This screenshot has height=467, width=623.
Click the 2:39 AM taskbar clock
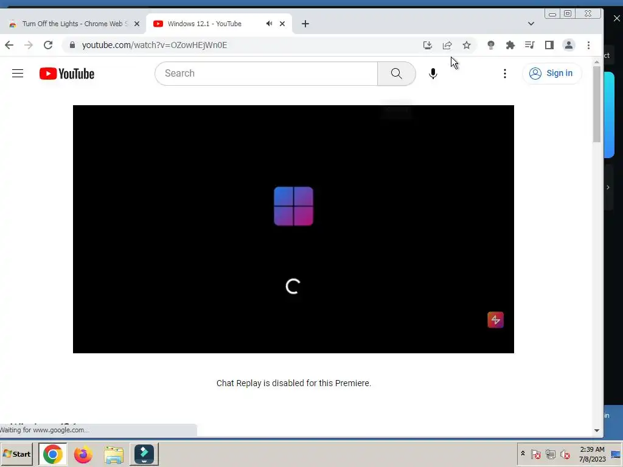[592, 454]
